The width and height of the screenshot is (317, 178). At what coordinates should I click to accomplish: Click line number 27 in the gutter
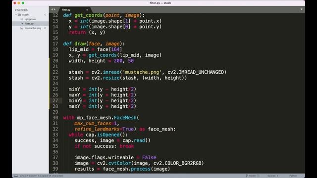[x=55, y=101]
